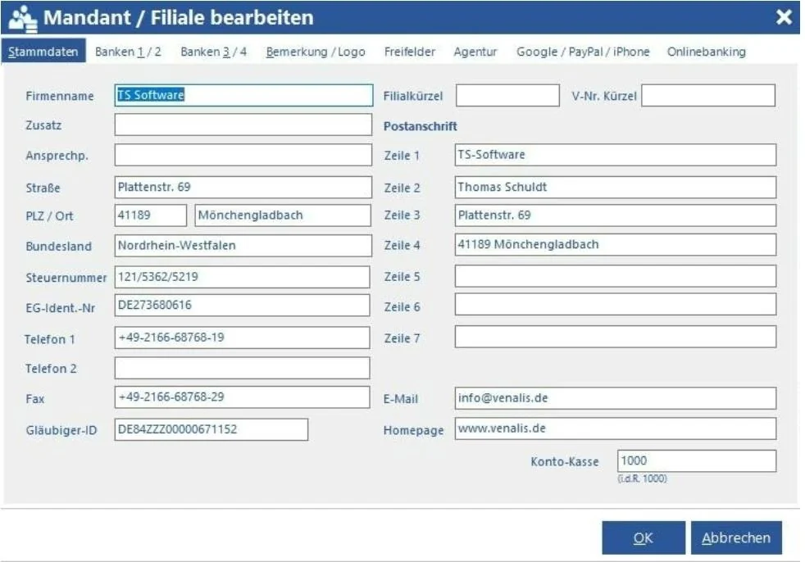
Task: Click the Homepage field www.venalis.de
Action: 616,428
